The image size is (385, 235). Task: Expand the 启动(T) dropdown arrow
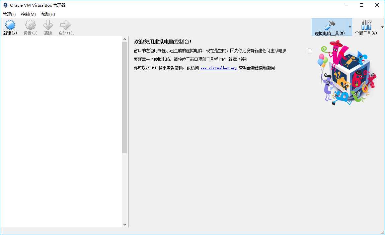pyautogui.click(x=74, y=33)
